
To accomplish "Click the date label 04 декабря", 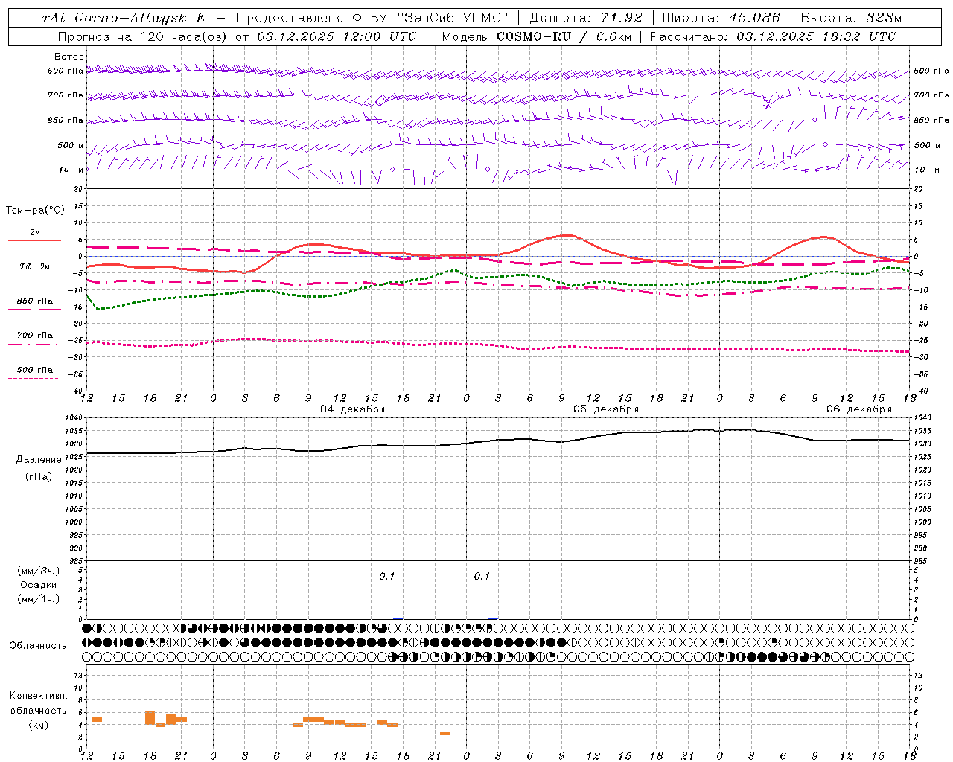I will click(x=353, y=409).
